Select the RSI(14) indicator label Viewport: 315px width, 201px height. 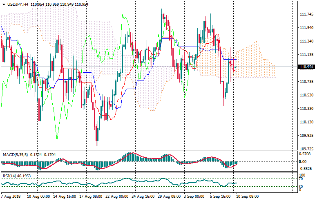coord(9,176)
